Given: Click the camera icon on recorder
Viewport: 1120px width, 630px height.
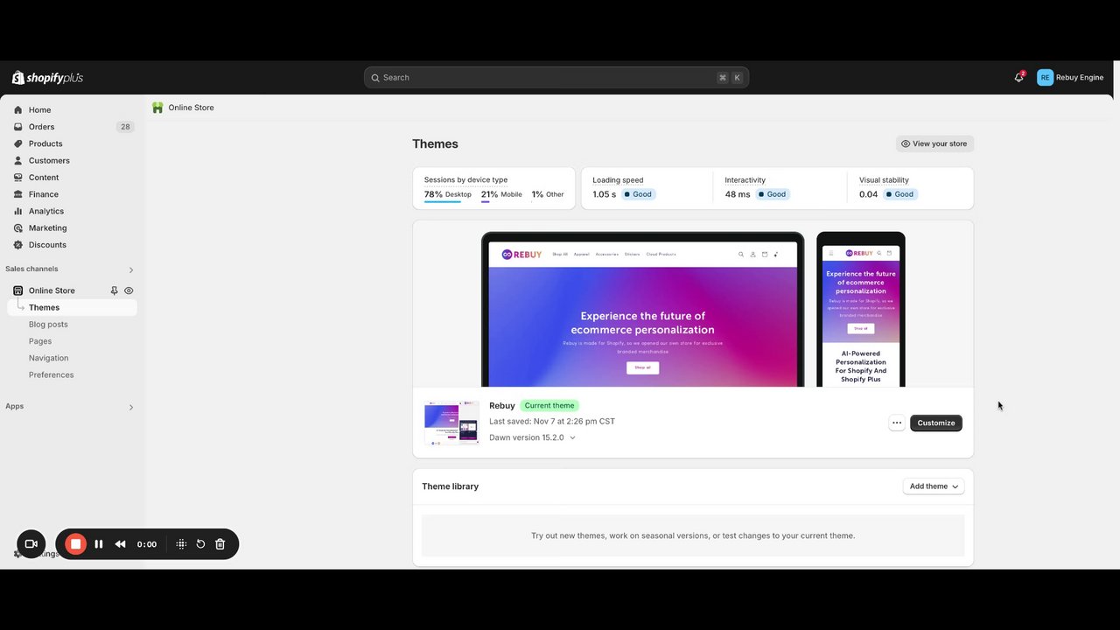Looking at the screenshot, I should (31, 544).
